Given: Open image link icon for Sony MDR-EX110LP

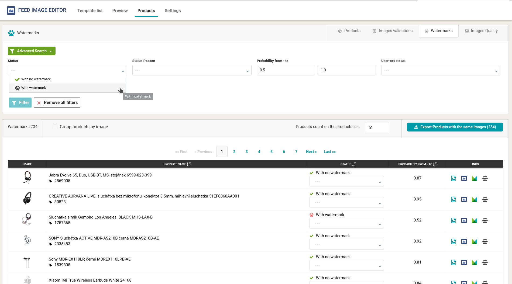Looking at the screenshot, I should [x=453, y=262].
